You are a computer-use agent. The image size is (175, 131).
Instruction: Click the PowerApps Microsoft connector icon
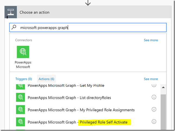[23, 52]
